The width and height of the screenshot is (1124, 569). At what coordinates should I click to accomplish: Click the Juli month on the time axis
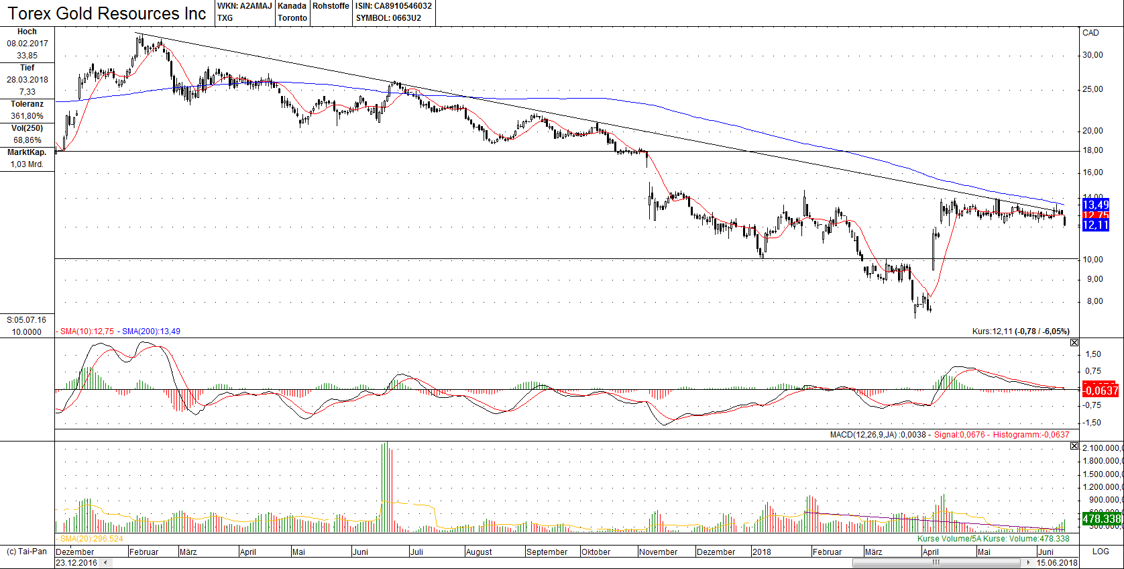[x=416, y=552]
